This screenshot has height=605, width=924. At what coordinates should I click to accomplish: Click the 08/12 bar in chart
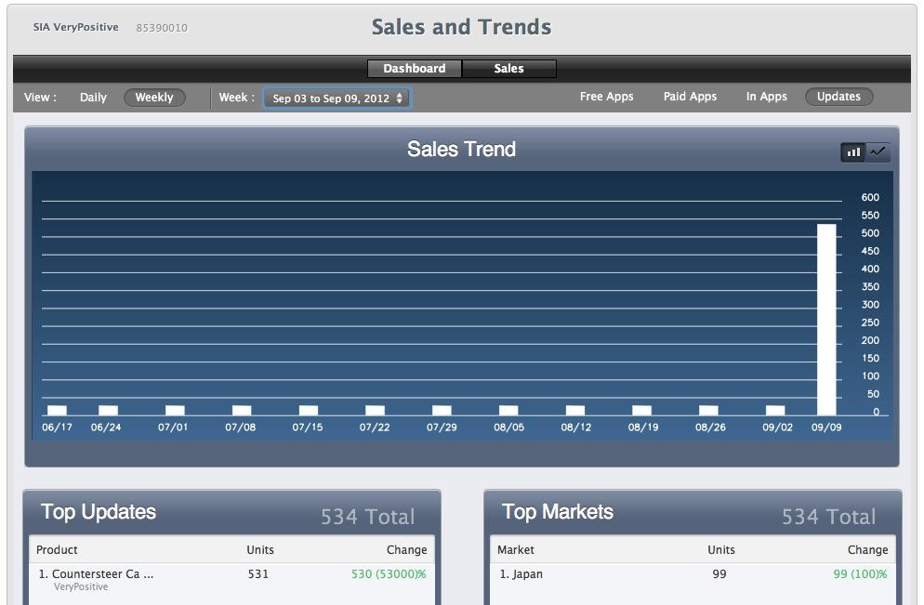tap(575, 410)
